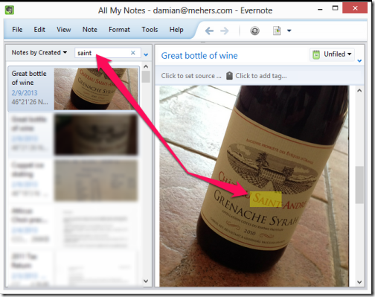375x297 pixels.
Task: Click the Sync icon in toolbar
Action: [x=254, y=31]
